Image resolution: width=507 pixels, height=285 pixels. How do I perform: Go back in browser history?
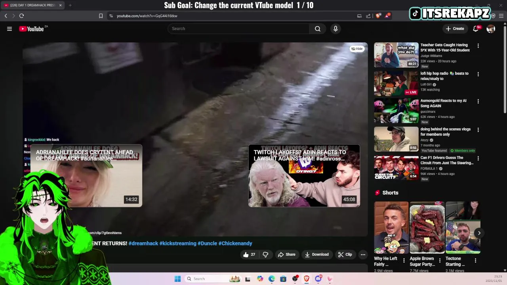click(6, 16)
